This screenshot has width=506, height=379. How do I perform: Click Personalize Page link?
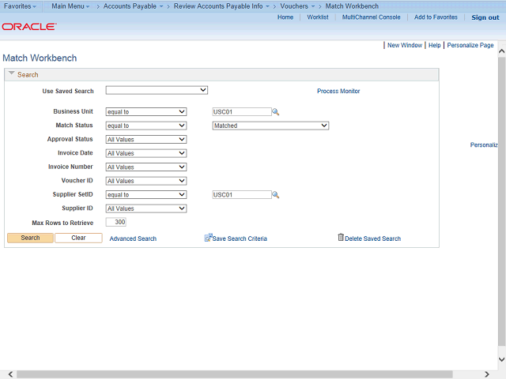[x=470, y=45]
